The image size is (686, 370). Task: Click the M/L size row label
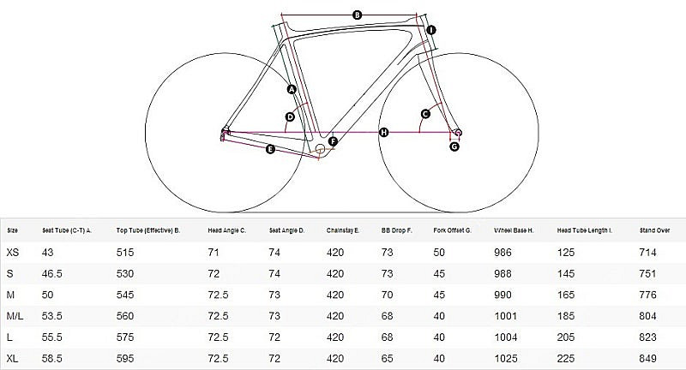pos(15,316)
